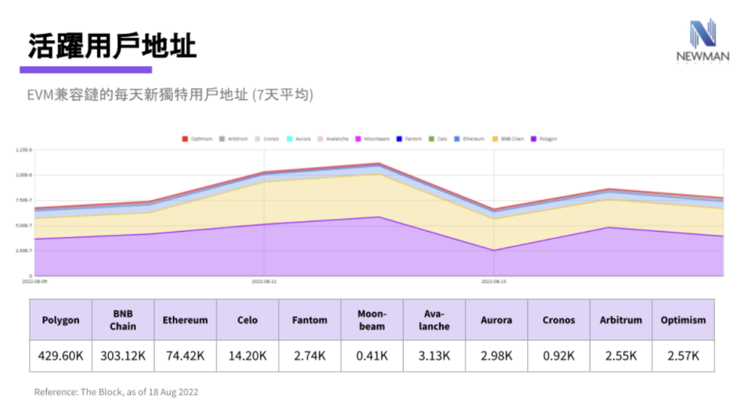The width and height of the screenshot is (743, 404).
Task: Click the gray Arbitrum legend swatch
Action: coord(222,139)
